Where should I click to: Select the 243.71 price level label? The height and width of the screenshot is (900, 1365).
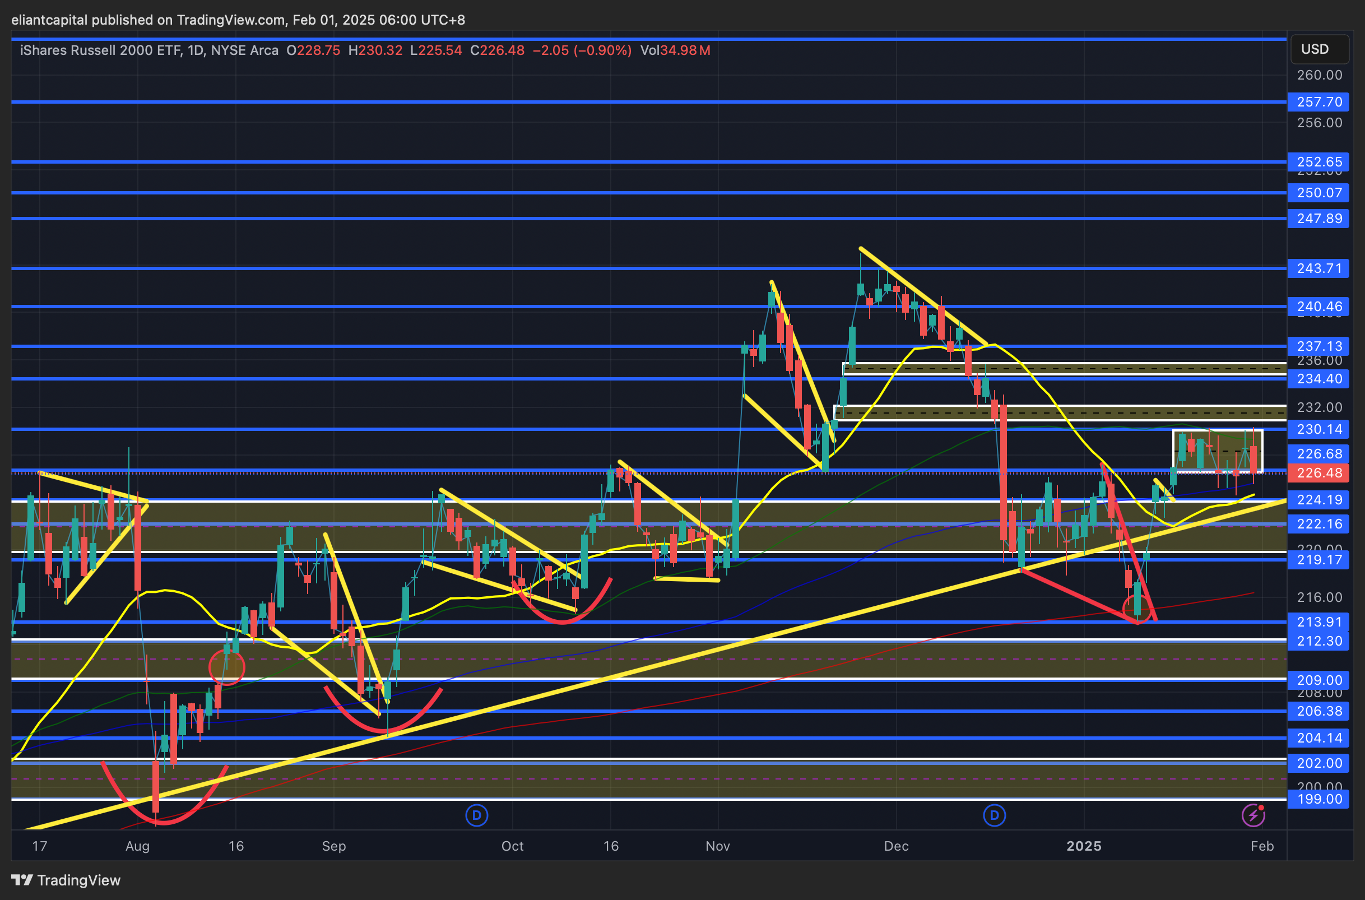[1318, 268]
